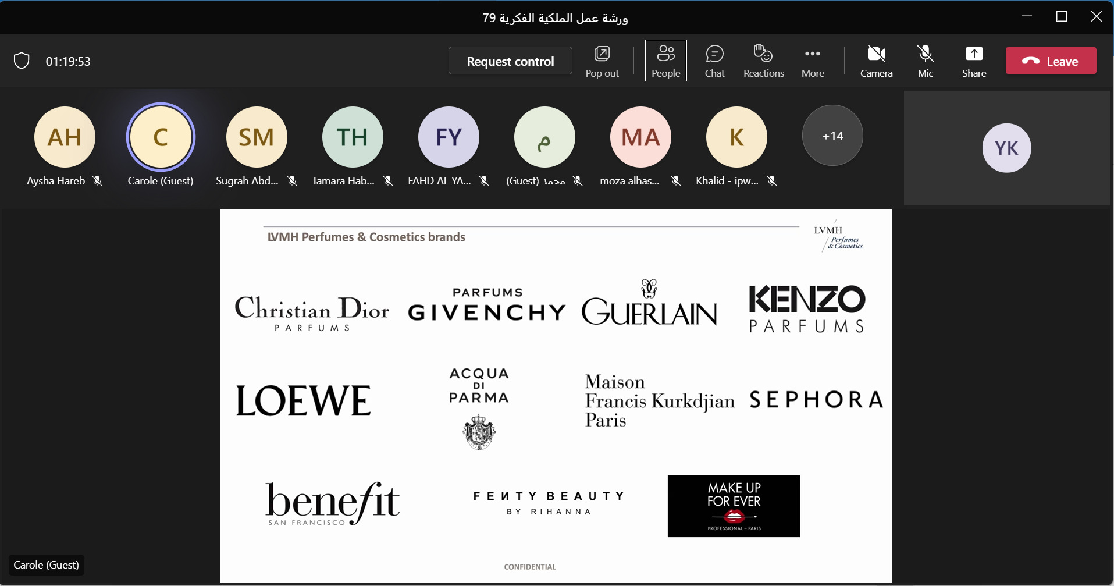This screenshot has width=1114, height=586.
Task: Click the YK self-view tile
Action: click(x=1006, y=148)
